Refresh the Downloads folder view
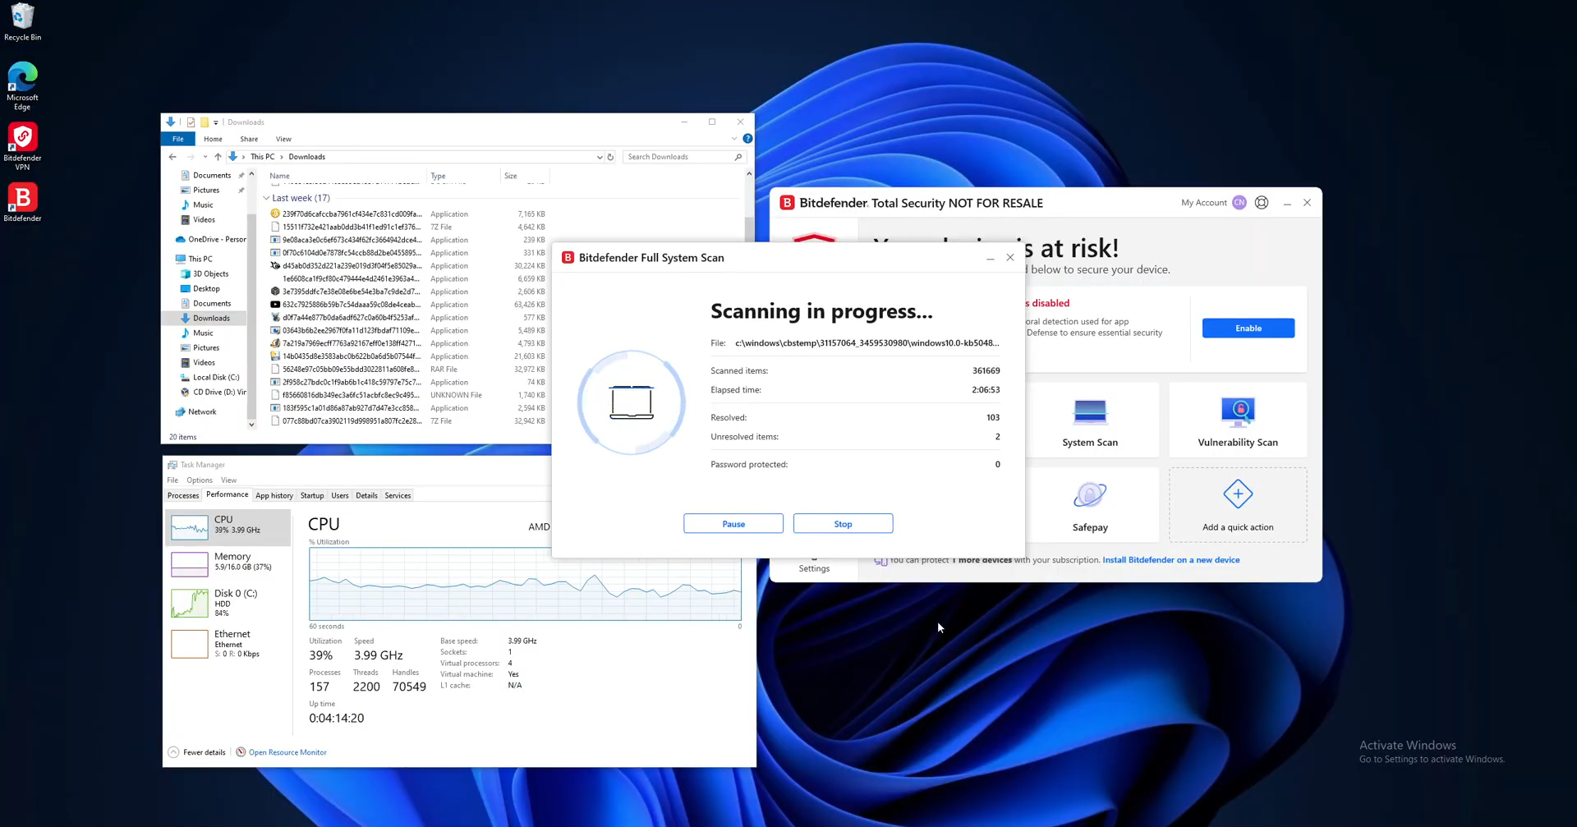The width and height of the screenshot is (1577, 827). pyautogui.click(x=610, y=157)
